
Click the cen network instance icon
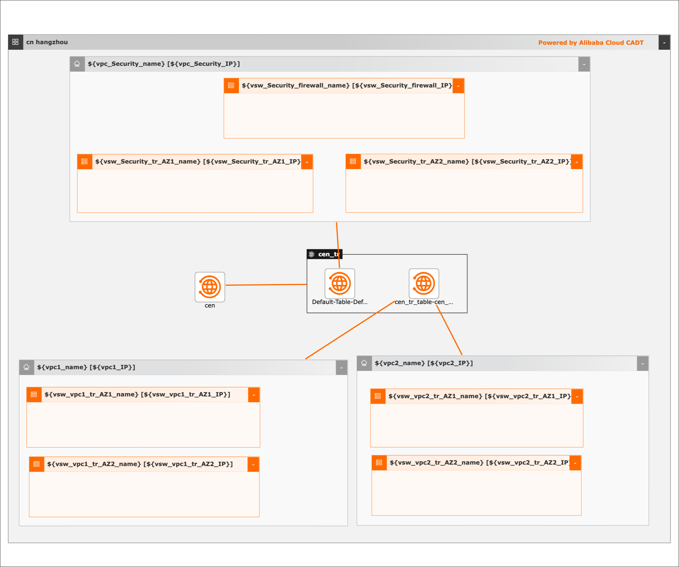tap(209, 287)
